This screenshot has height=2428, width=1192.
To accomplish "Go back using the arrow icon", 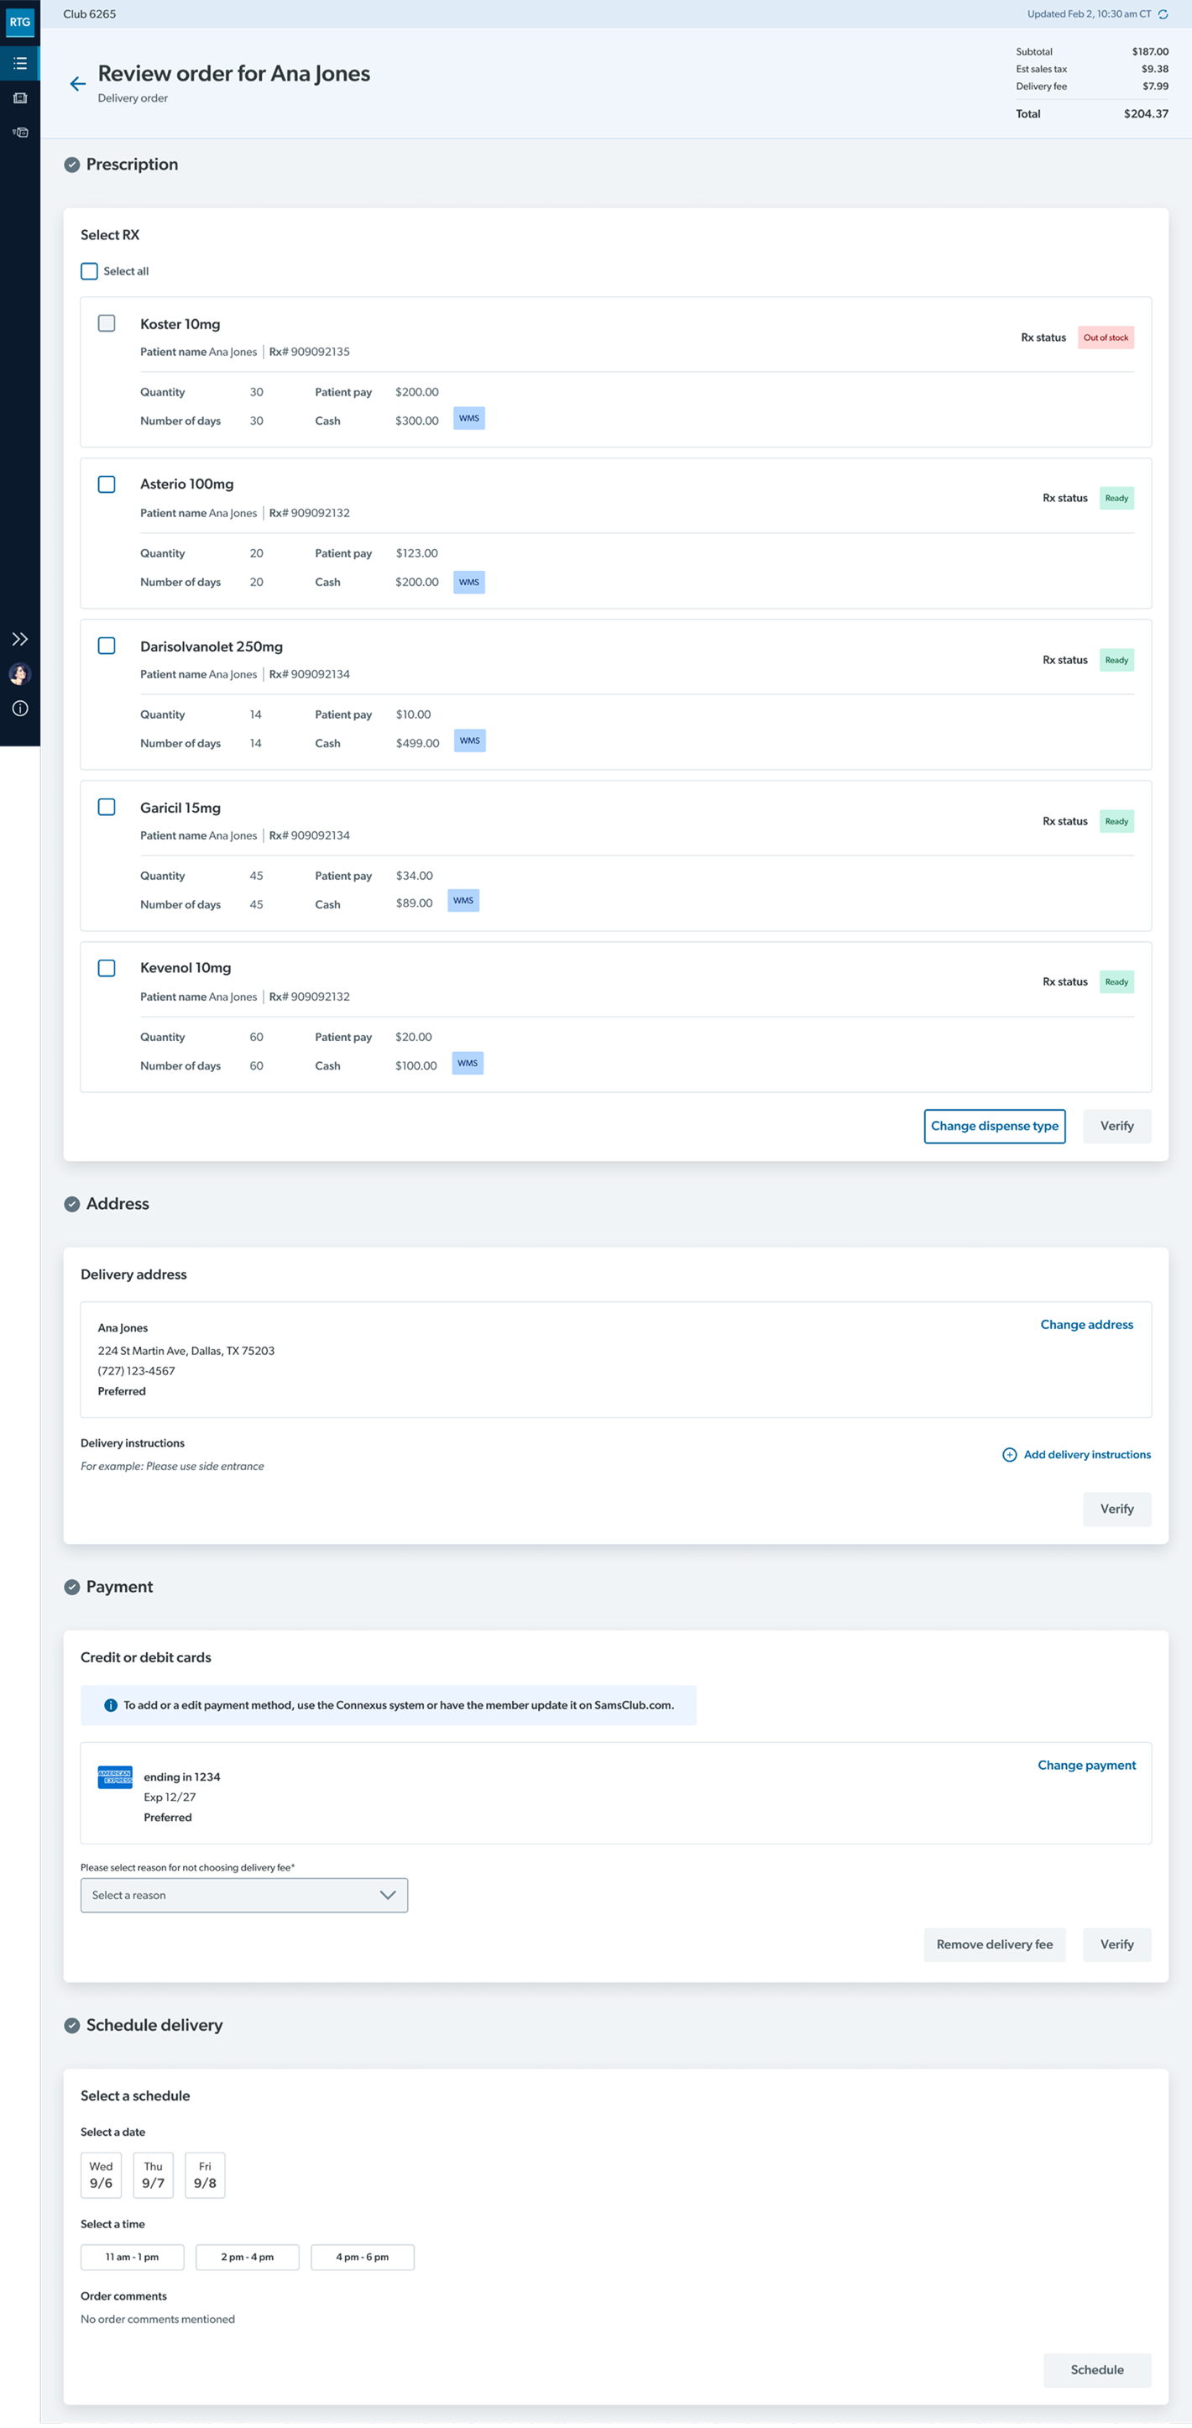I will [77, 84].
